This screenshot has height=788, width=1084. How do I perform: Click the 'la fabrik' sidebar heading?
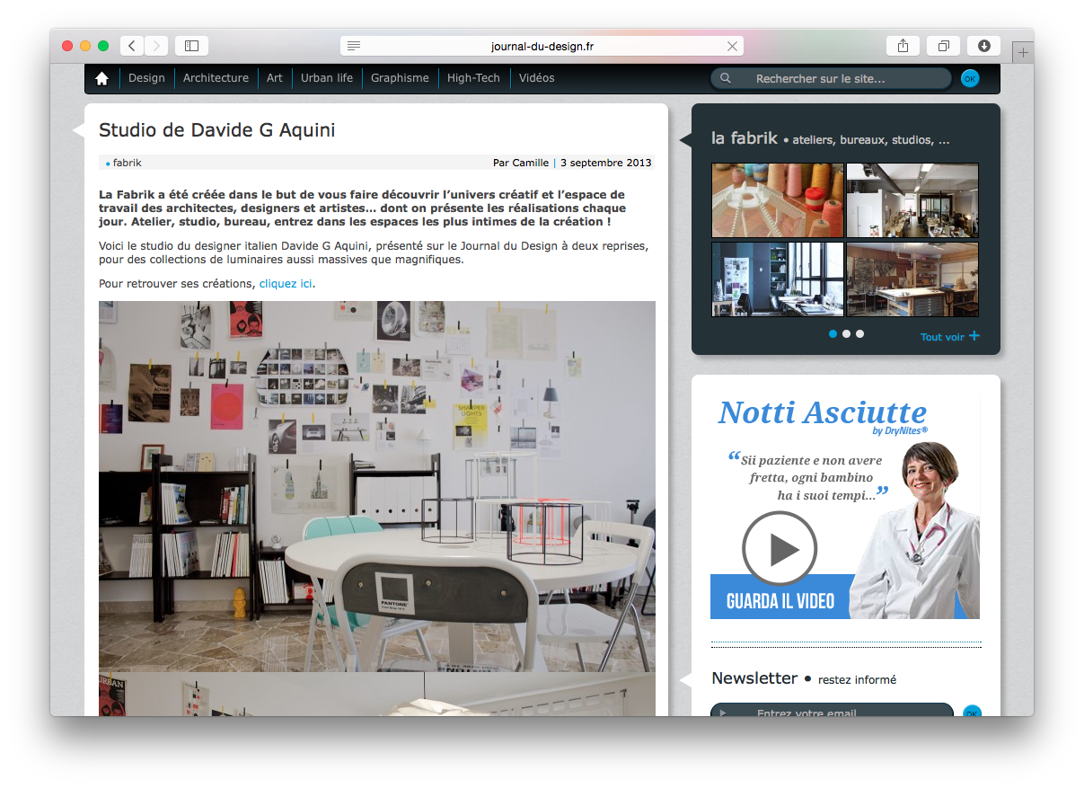pyautogui.click(x=745, y=138)
